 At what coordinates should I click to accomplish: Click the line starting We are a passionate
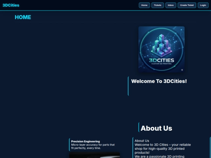point(159,156)
